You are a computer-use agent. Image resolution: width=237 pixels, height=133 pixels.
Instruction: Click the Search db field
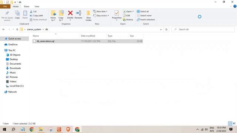click(x=203, y=30)
